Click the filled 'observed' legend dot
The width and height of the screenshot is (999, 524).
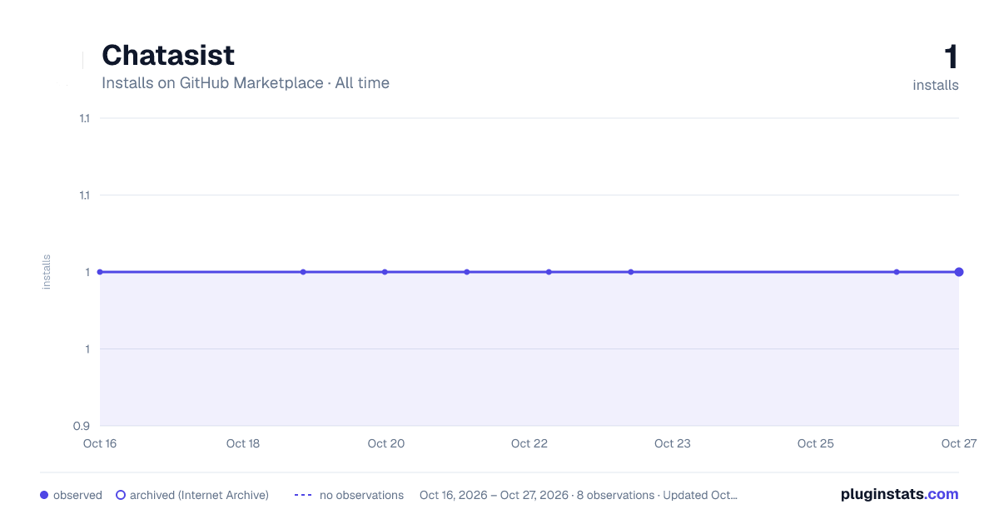[x=44, y=495]
